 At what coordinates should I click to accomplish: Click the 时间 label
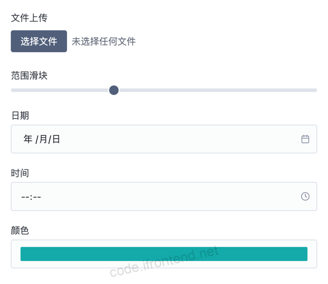(x=20, y=173)
